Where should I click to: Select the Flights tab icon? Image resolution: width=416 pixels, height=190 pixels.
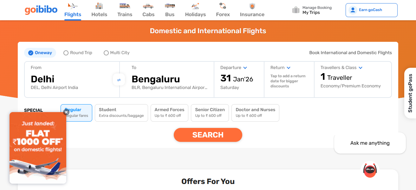click(x=72, y=6)
